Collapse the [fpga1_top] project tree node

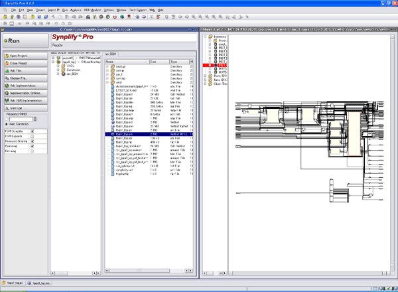coord(53,62)
